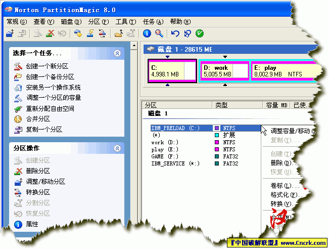Open the 任务(A) menu
The image size is (329, 249).
(153, 22)
